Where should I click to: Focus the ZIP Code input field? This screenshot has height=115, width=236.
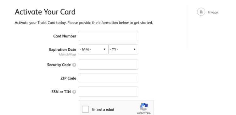[x=108, y=78]
